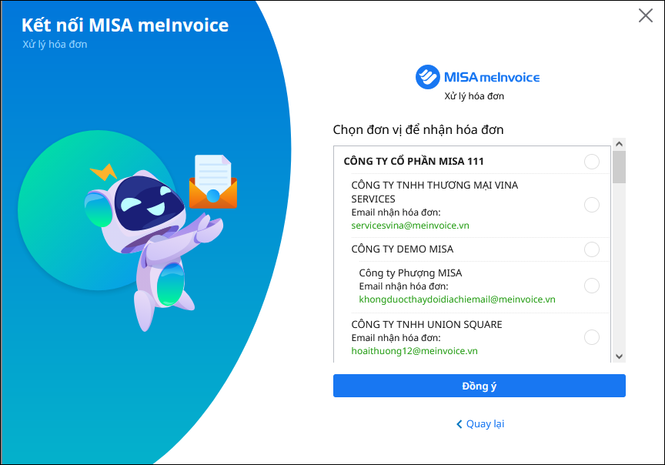The width and height of the screenshot is (665, 465).
Task: Click the khongduocthaydoidiachiemail@meinvoice.vn email
Action: 457,299
